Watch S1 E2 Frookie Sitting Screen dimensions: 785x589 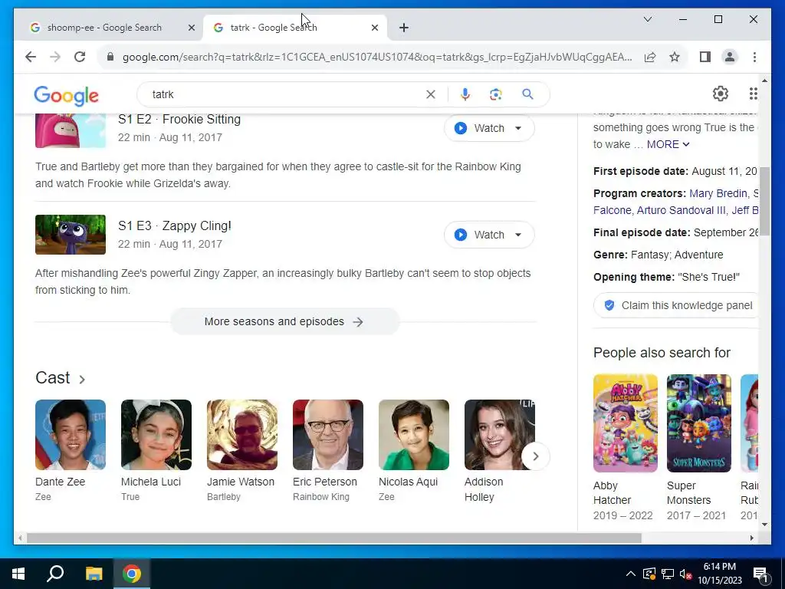point(481,128)
